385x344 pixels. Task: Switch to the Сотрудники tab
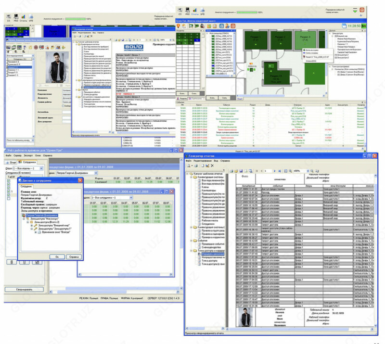pos(30,163)
